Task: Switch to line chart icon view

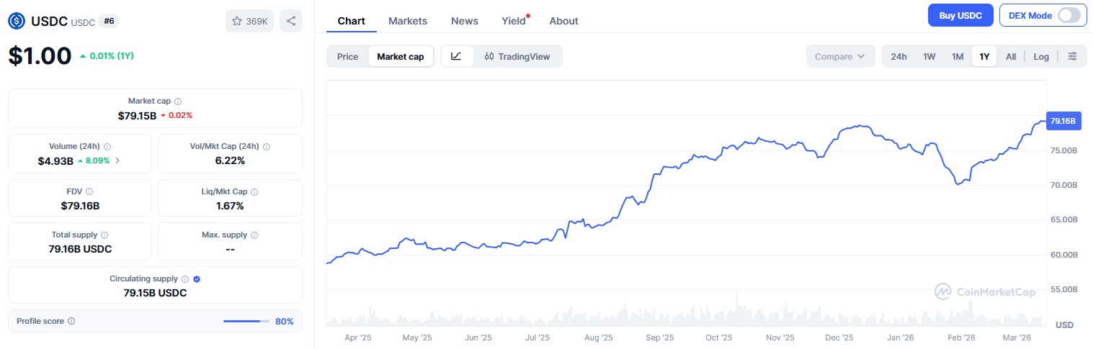Action: click(457, 56)
